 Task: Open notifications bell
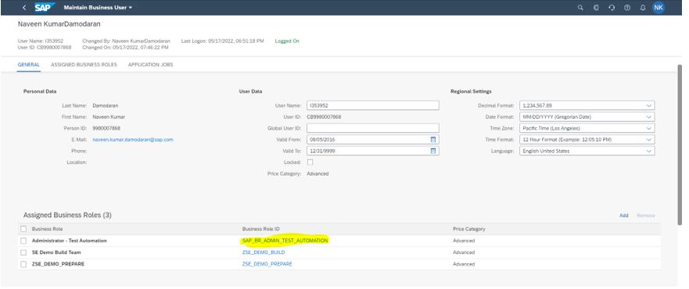pyautogui.click(x=643, y=8)
